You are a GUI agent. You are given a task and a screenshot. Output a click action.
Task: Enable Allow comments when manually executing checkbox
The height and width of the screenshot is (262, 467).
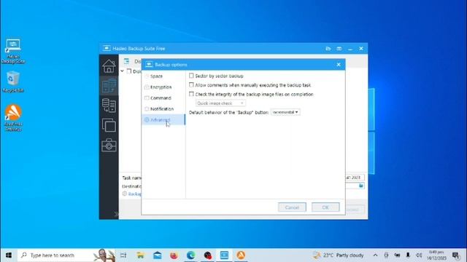pyautogui.click(x=191, y=85)
